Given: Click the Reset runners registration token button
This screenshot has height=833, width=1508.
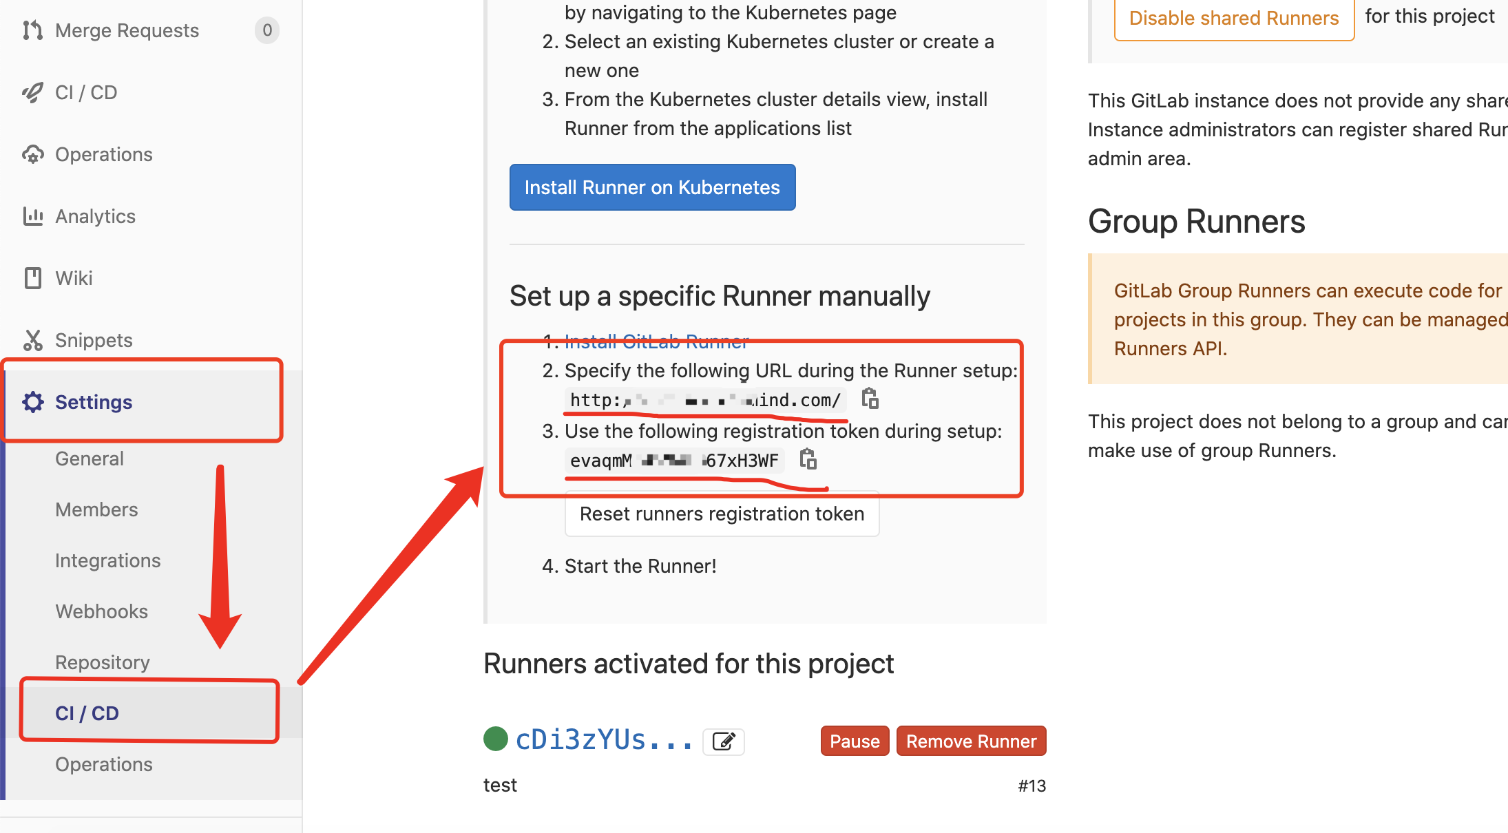Looking at the screenshot, I should [x=722, y=514].
